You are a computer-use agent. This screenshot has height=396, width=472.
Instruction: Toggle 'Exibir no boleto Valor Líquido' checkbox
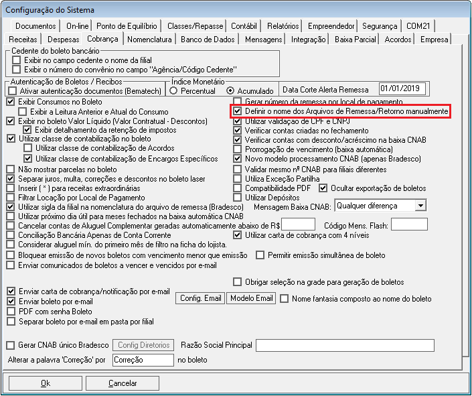click(x=11, y=121)
